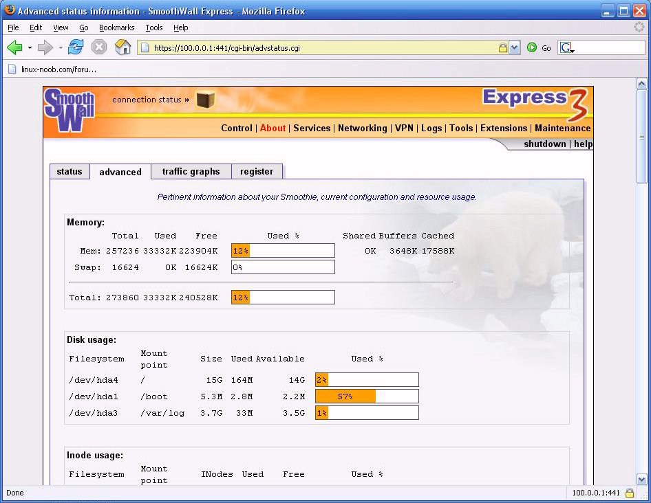651x503 pixels.
Task: Click the vertical scrollbar thumb
Action: [x=642, y=136]
